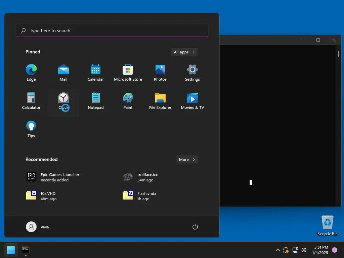Click the Windows Start button on taskbar
Screen dimensions: 344x258
11,250
